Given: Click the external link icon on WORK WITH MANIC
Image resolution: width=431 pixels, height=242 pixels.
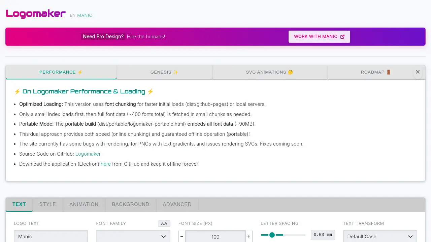Looking at the screenshot, I should click(342, 37).
